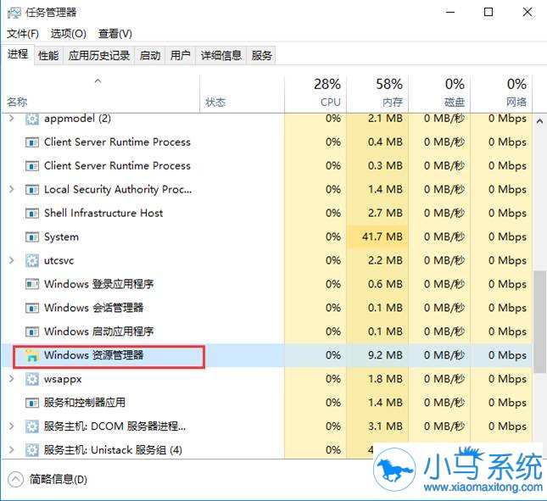
Task: Click the 9.2 MB memory value
Action: [385, 355]
